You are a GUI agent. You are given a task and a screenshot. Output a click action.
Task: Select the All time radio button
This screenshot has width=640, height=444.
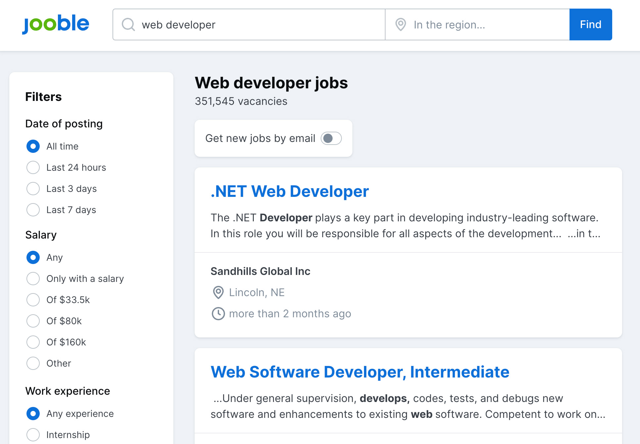click(33, 146)
